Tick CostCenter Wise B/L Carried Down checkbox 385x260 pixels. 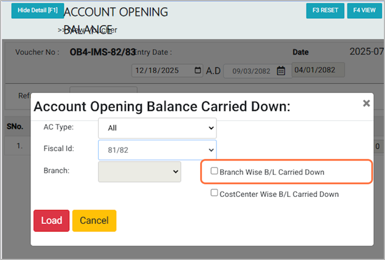214,193
